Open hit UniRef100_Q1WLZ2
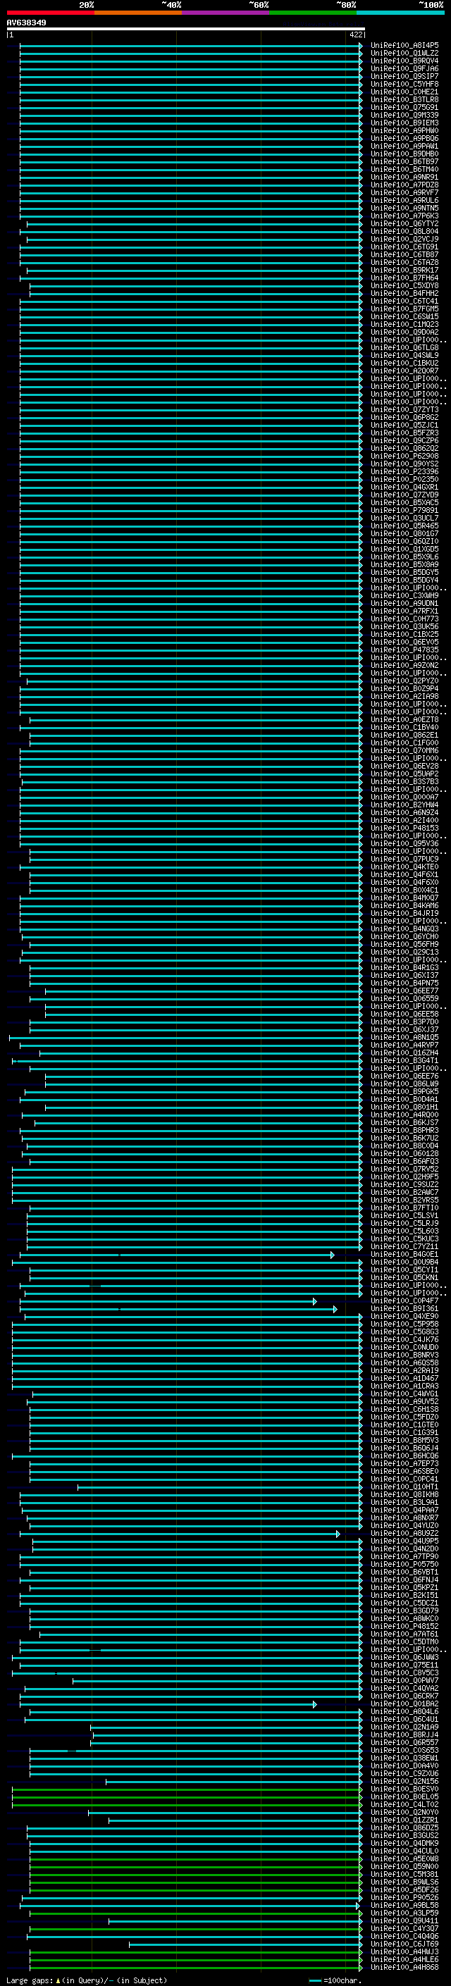 [404, 54]
